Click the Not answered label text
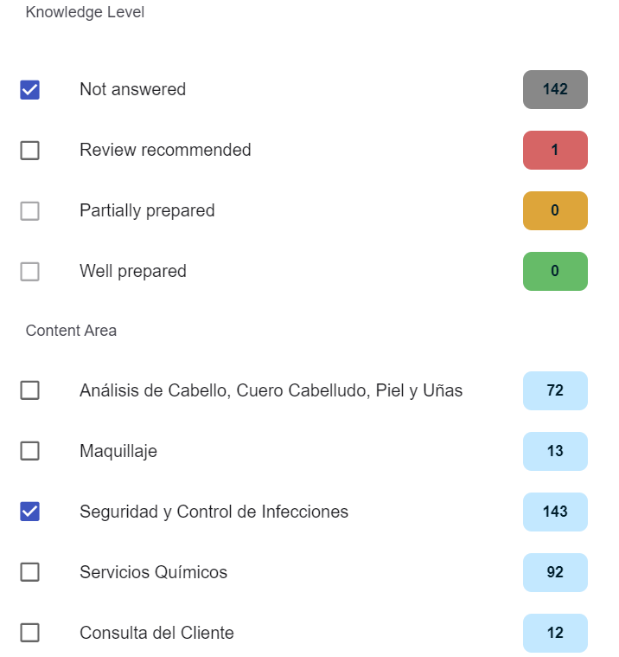 [x=132, y=89]
